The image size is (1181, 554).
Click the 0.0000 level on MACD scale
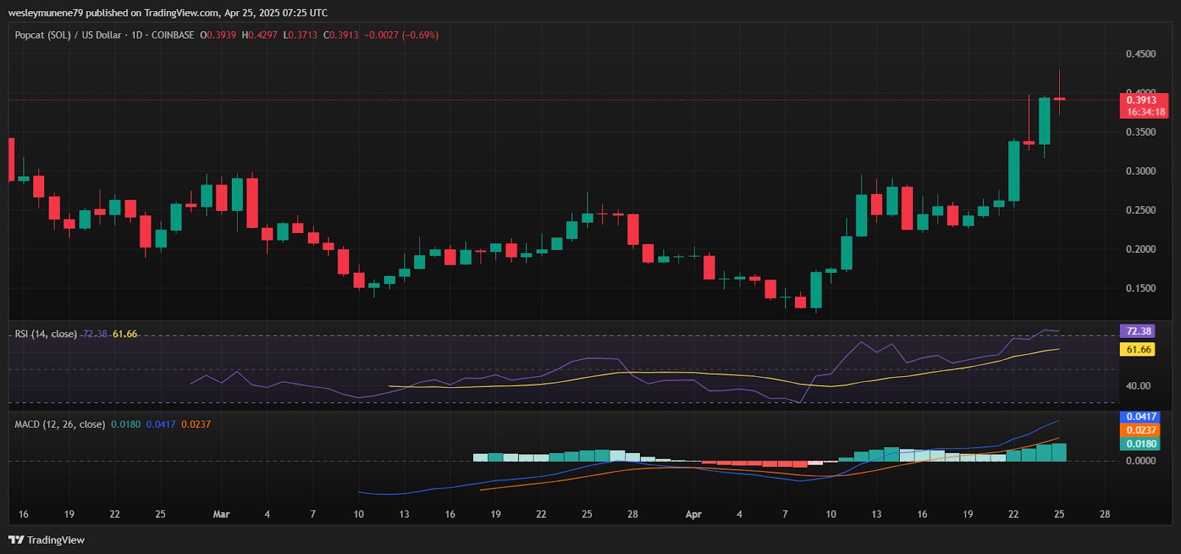click(x=1140, y=460)
